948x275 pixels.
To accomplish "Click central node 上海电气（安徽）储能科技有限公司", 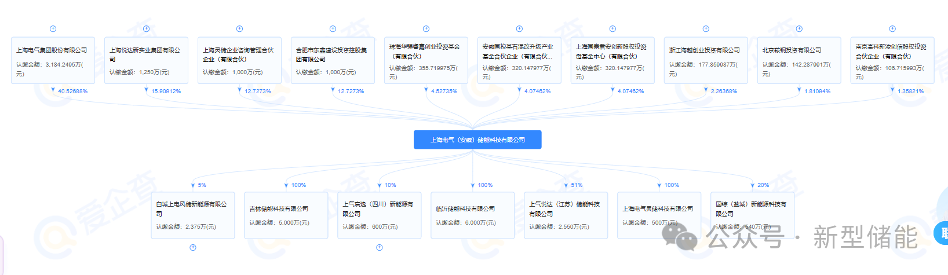I will tap(477, 140).
